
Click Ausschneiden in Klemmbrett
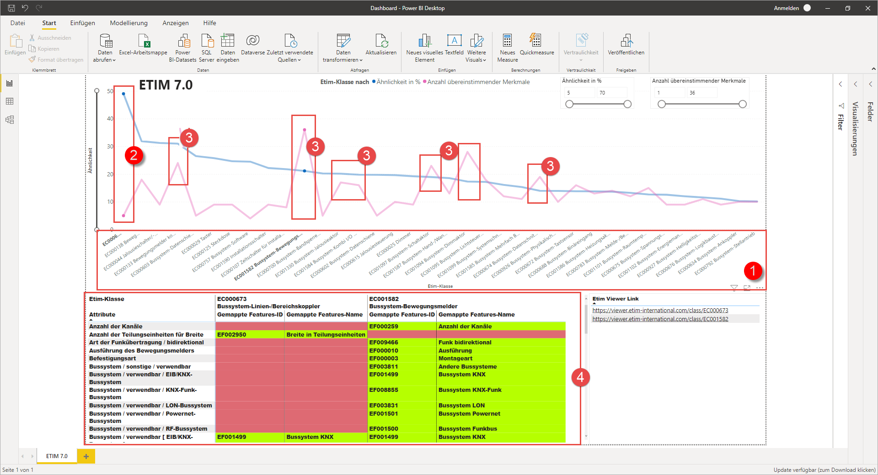pos(50,38)
